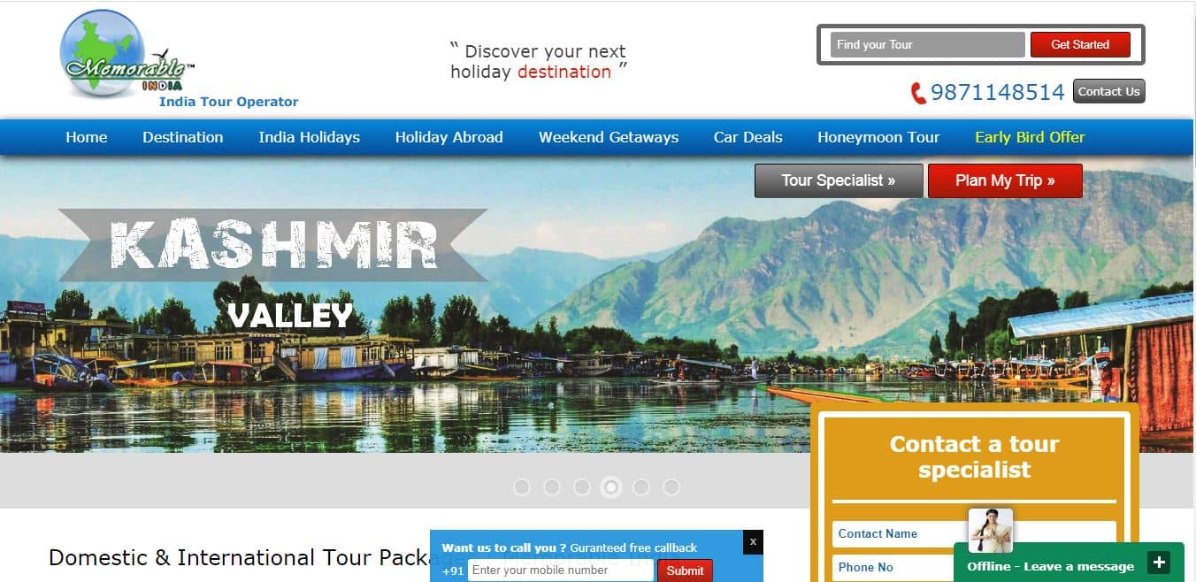The height and width of the screenshot is (582, 1196).
Task: Submit the callback request
Action: tap(685, 571)
